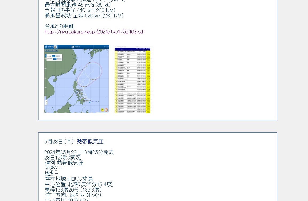Click the 台風との距離 label above the link
The width and height of the screenshot is (308, 201).
[59, 26]
